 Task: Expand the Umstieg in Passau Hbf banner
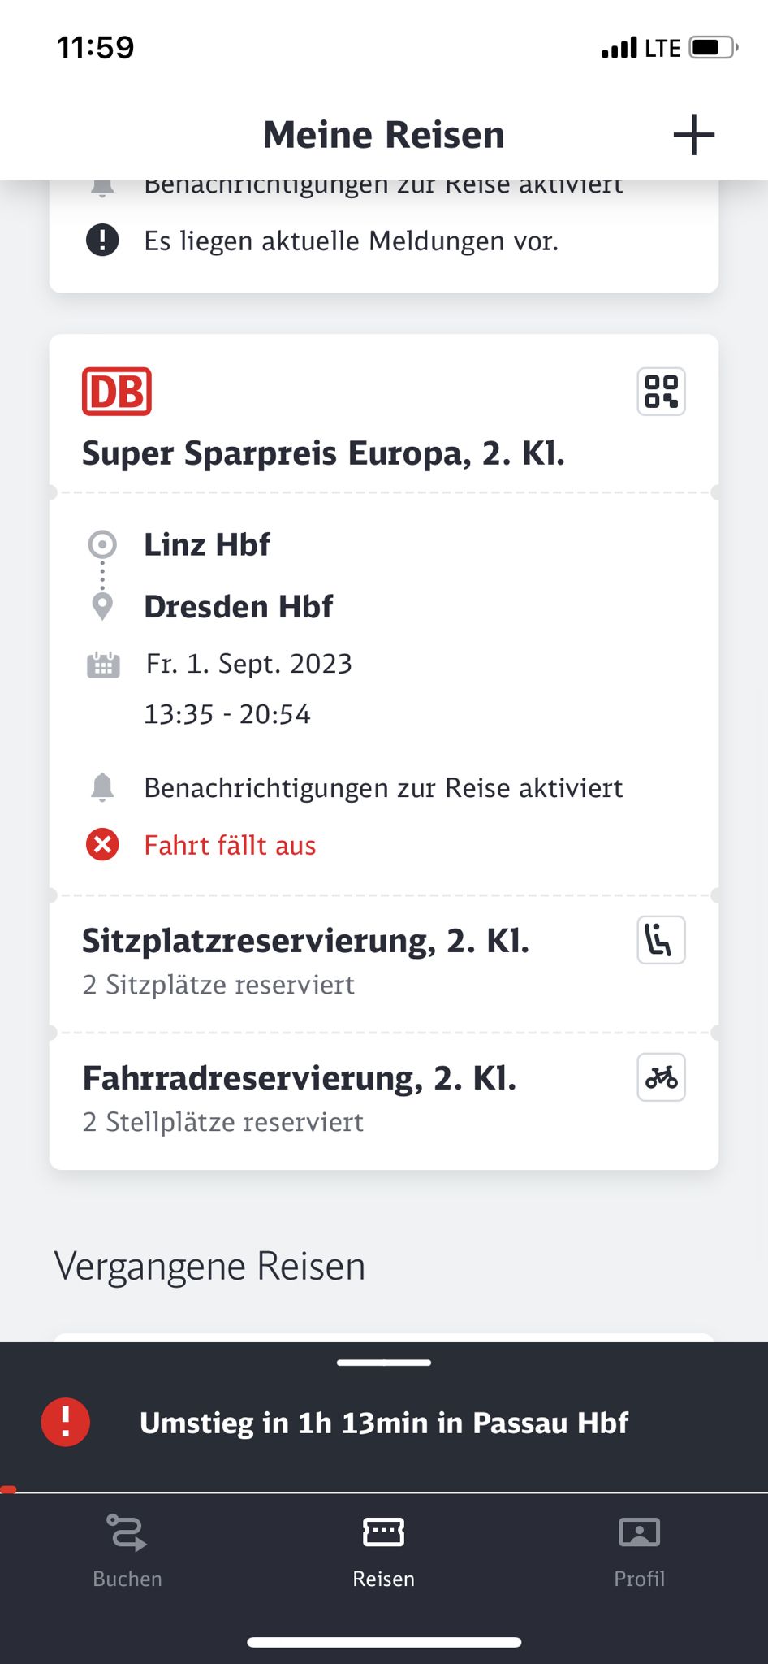(384, 1423)
